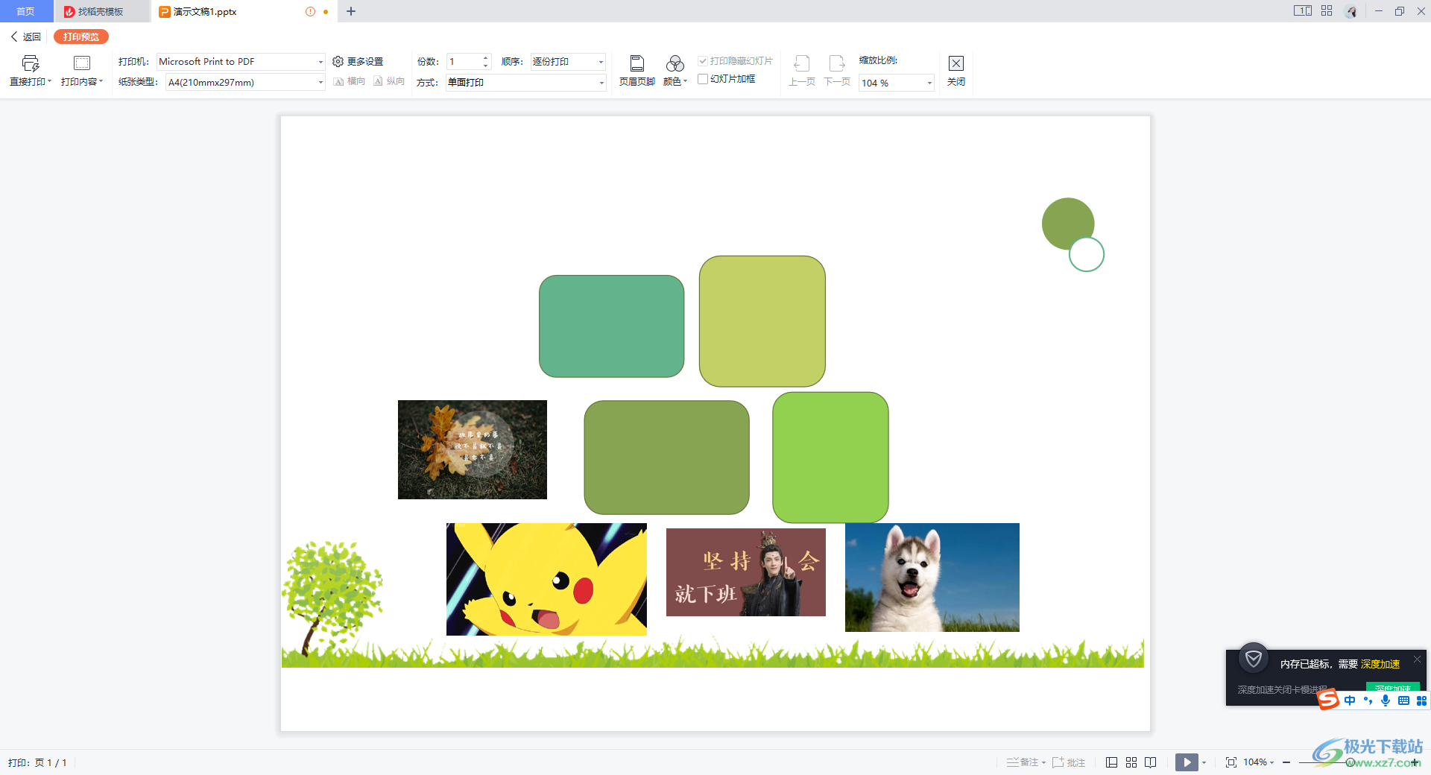Toggle Print Hidden Slides (打印隐藏幻灯片) checkbox

coord(702,61)
